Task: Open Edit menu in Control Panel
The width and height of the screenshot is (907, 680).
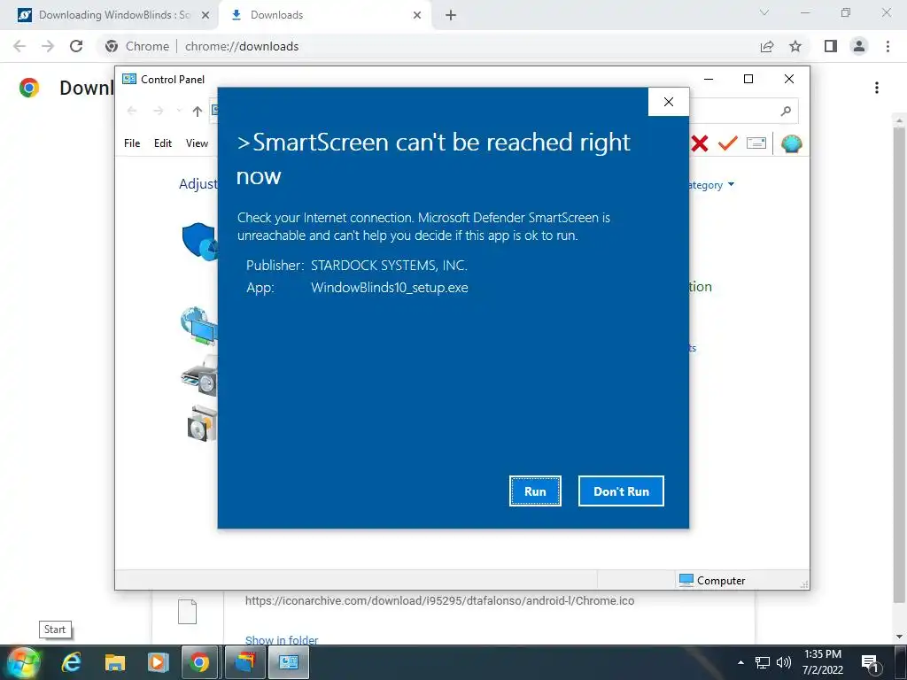Action: click(163, 143)
